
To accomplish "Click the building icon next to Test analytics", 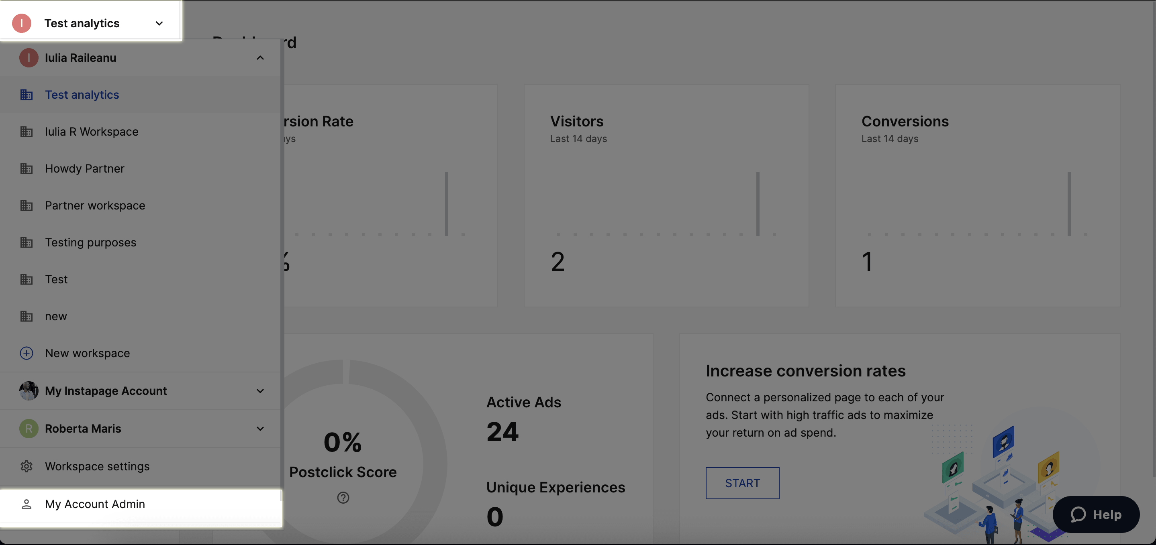I will pos(27,95).
